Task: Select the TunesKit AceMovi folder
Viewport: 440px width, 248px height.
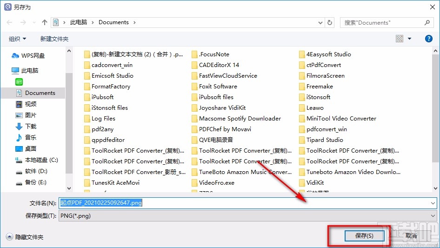Action: (x=112, y=182)
